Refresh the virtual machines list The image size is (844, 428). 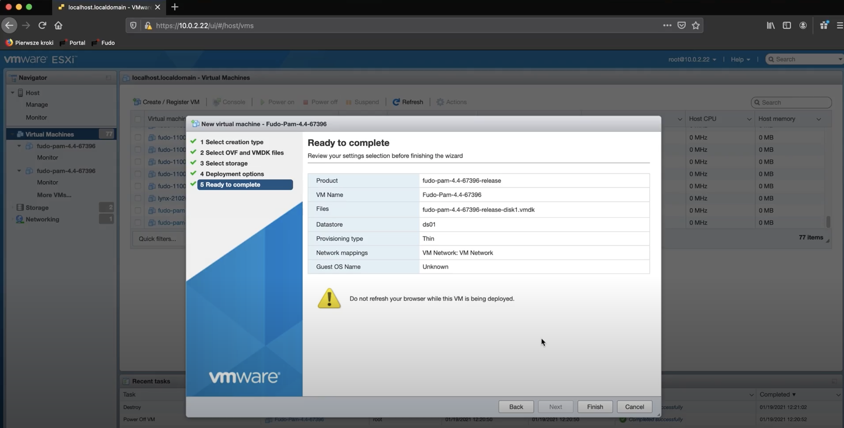click(x=408, y=102)
